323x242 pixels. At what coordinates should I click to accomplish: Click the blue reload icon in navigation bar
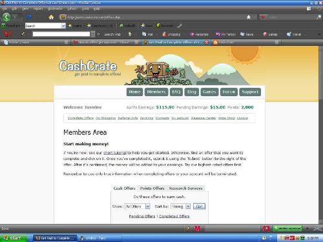(28, 17)
